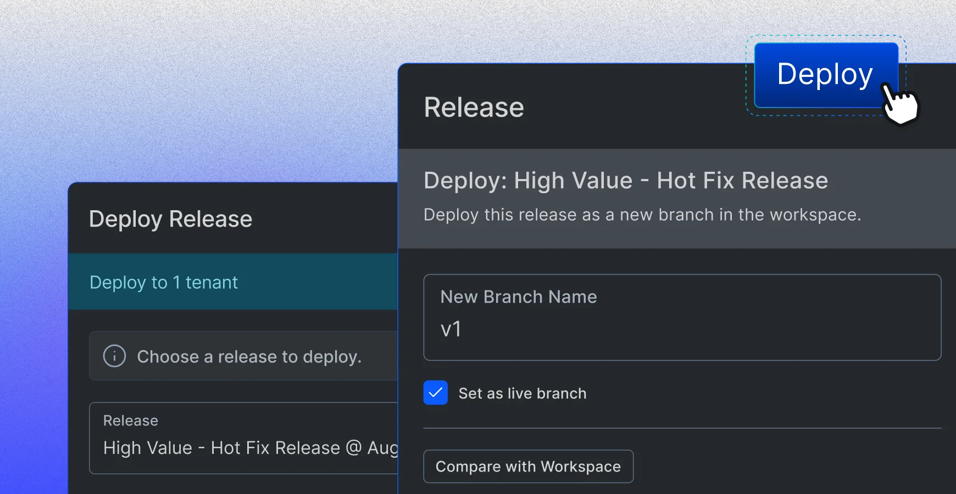Focus the New Branch Name field

pyautogui.click(x=682, y=317)
